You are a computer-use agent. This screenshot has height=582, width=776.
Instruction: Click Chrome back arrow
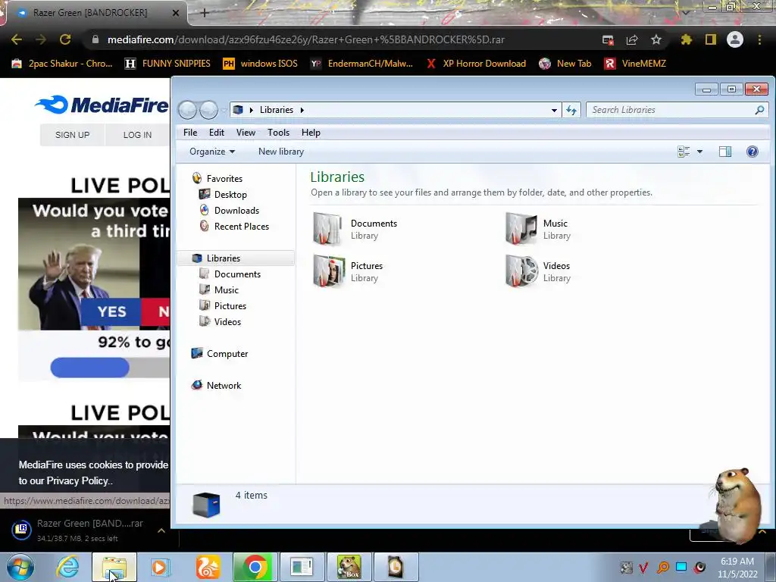(17, 39)
